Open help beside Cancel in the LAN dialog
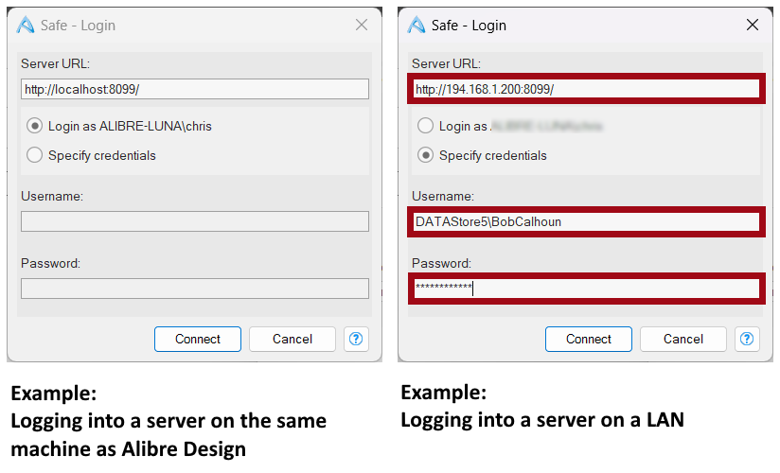 click(x=747, y=339)
